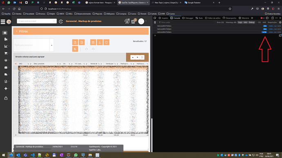The width and height of the screenshot is (282, 158).
Task: Go to the home icon in sidebar
Action: (5, 33)
